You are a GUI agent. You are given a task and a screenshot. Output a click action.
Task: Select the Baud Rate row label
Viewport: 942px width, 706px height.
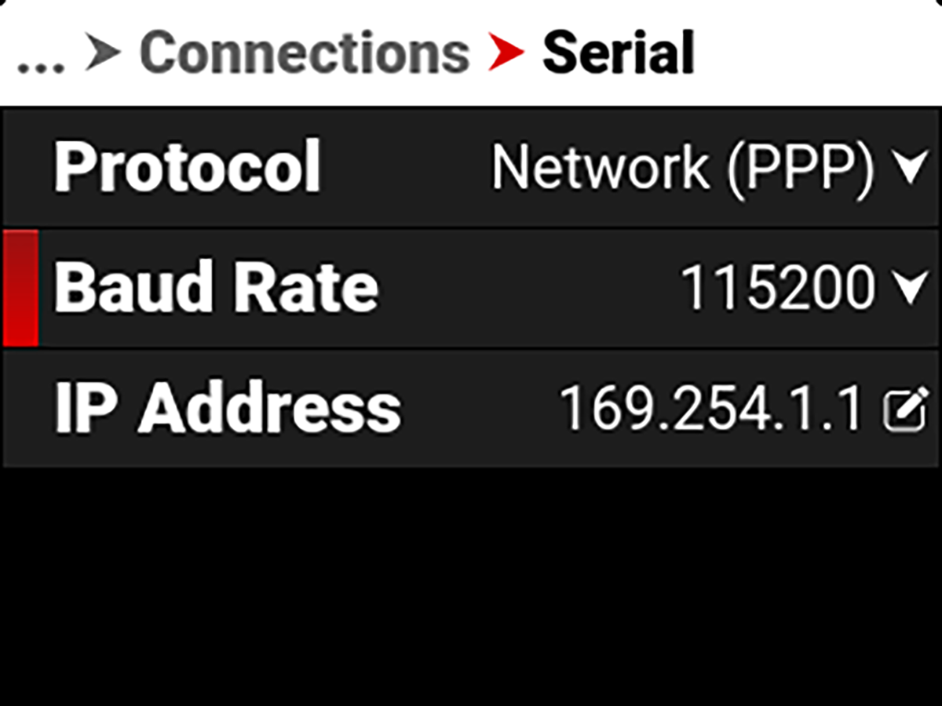coord(216,286)
